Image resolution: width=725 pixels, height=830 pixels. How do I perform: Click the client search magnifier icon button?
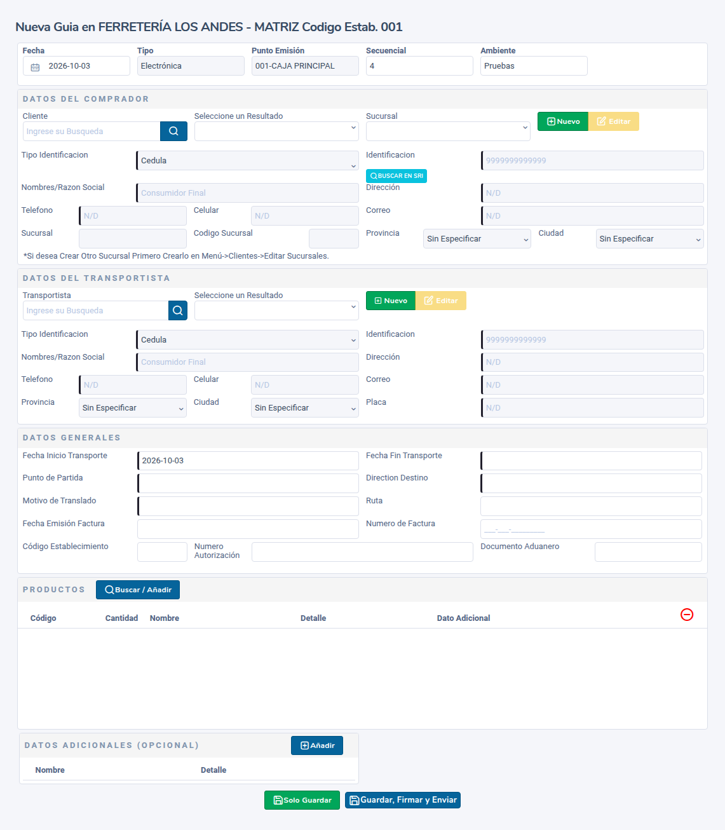173,132
